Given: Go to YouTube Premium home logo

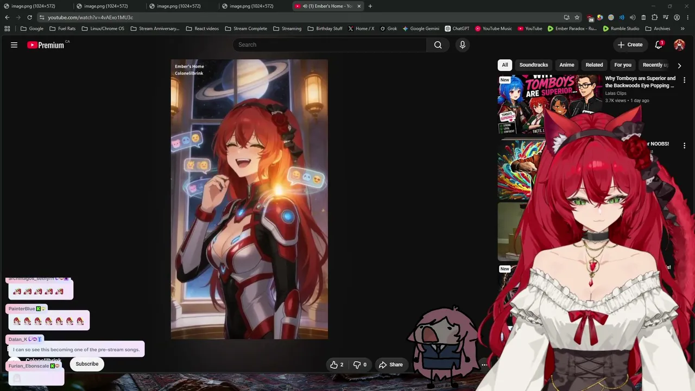Looking at the screenshot, I should pyautogui.click(x=46, y=45).
